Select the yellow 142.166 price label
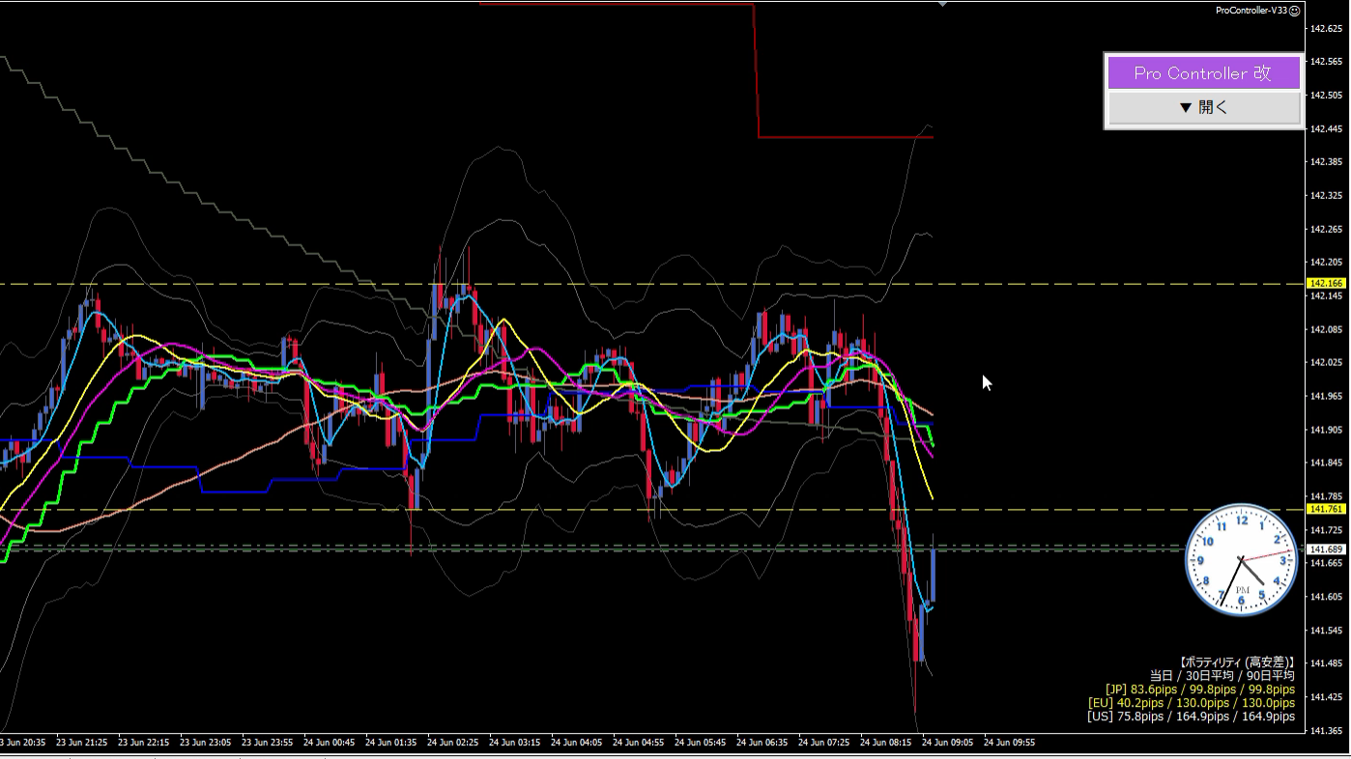The width and height of the screenshot is (1351, 759). click(x=1326, y=284)
